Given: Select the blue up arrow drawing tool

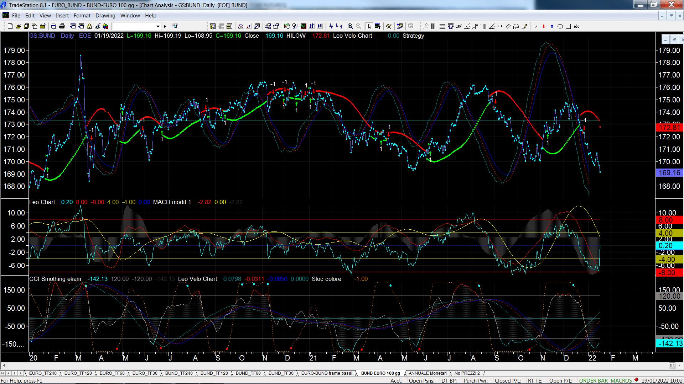Looking at the screenshot, I should pyautogui.click(x=552, y=26).
